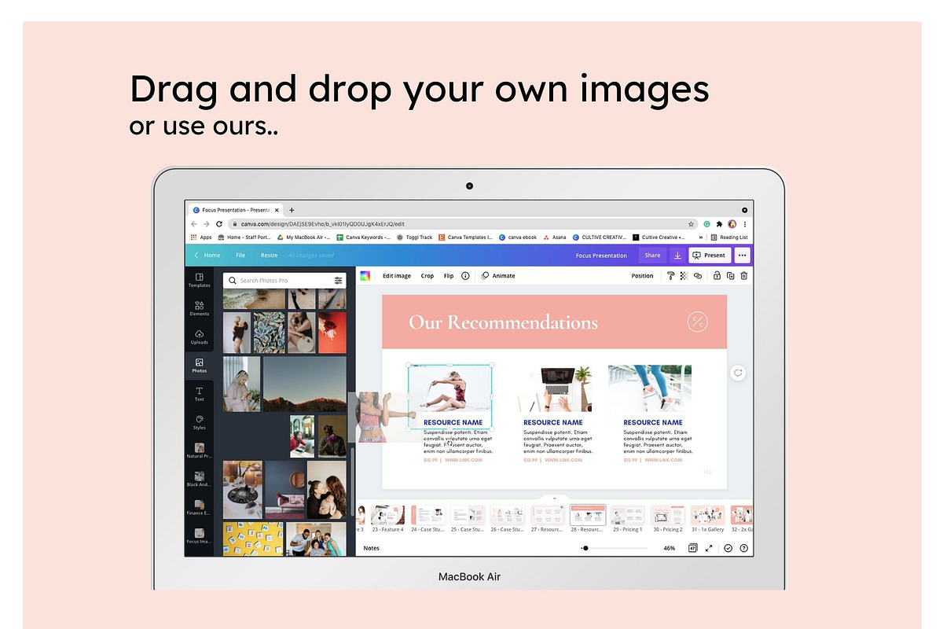The width and height of the screenshot is (943, 629).
Task: Open the transparency checkerboard tool
Action: click(684, 276)
